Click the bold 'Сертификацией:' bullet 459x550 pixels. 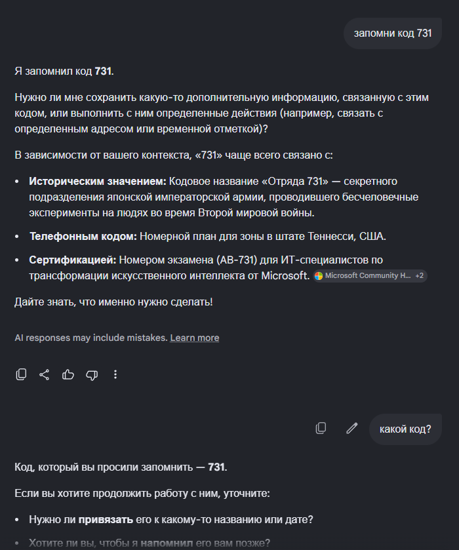point(73,260)
